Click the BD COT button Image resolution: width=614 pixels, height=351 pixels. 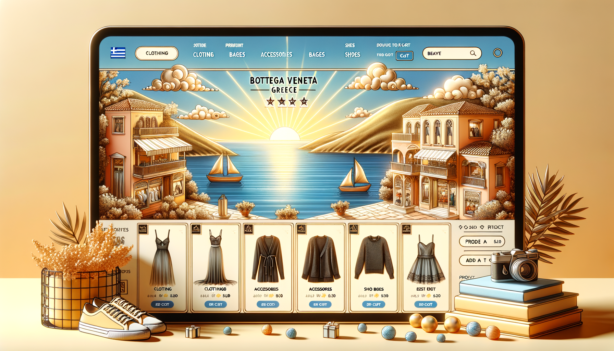point(426,304)
